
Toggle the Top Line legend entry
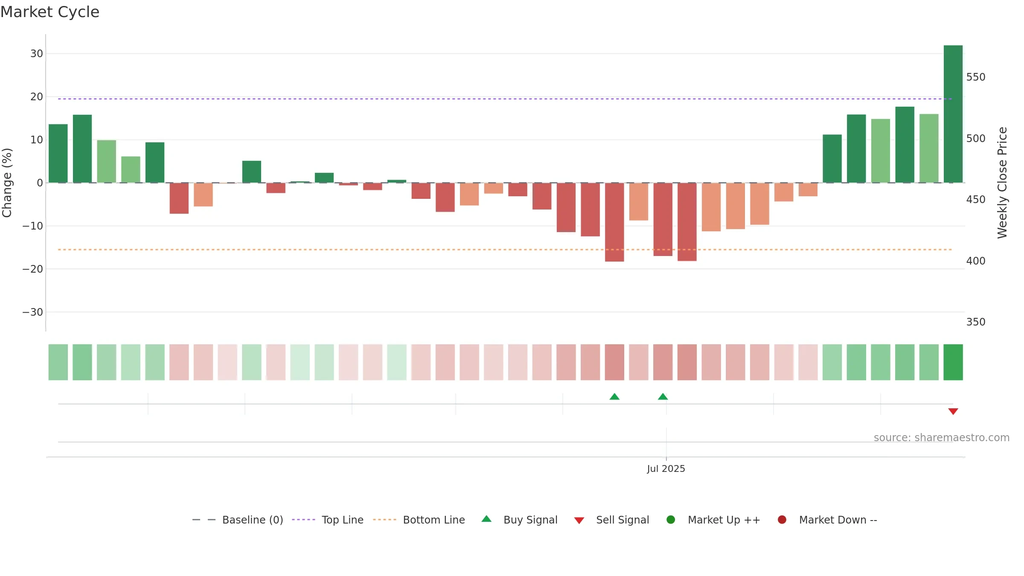tap(328, 520)
